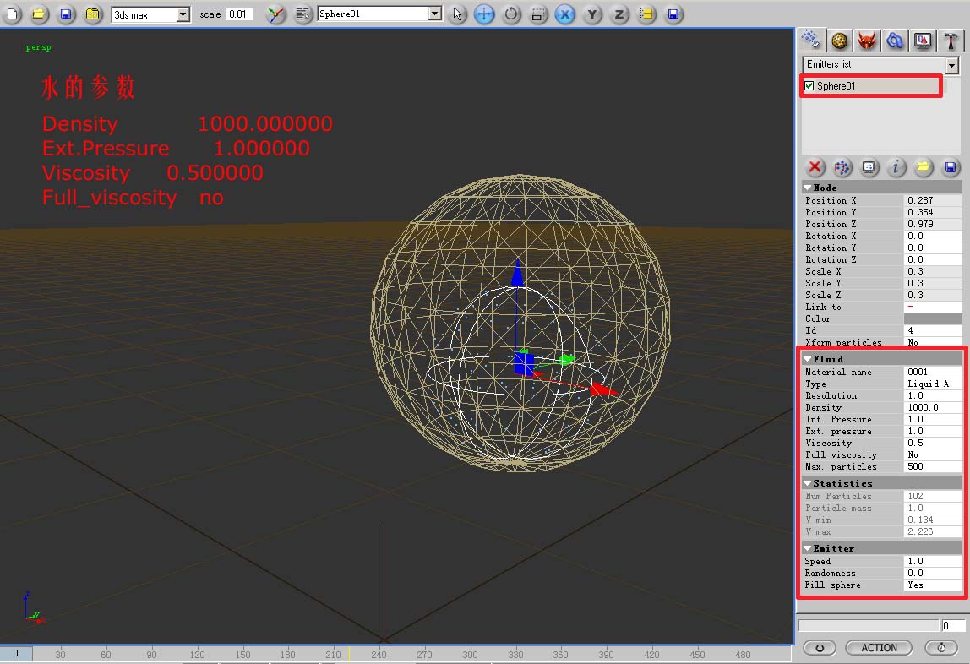
Task: Click the frame number field showing 0
Action: tap(953, 626)
